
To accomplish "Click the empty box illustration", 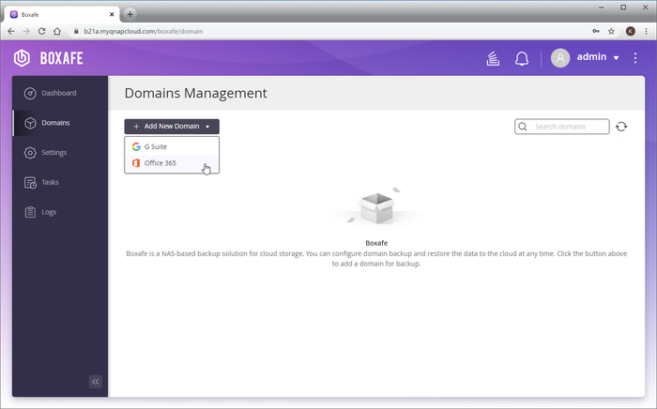I will pos(376,206).
